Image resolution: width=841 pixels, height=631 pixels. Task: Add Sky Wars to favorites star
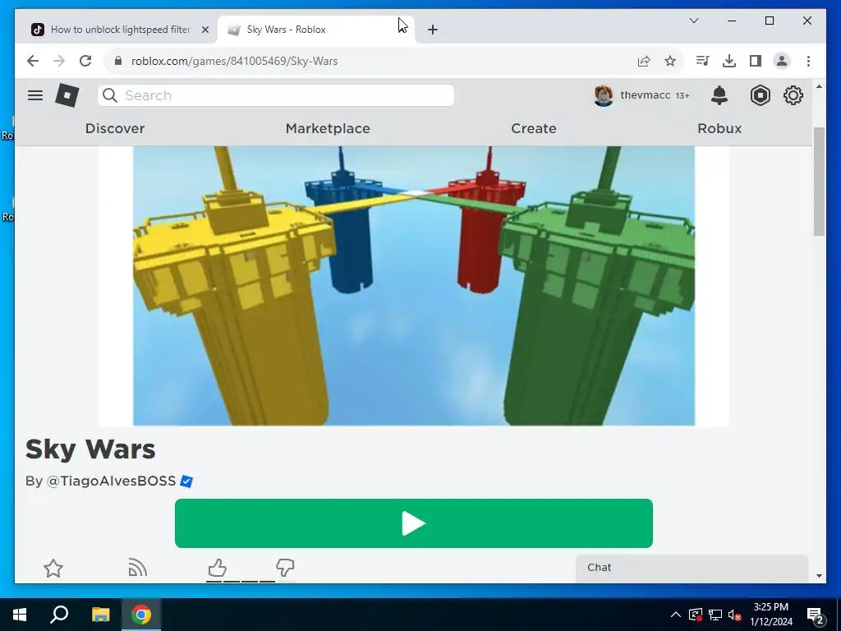pos(53,569)
